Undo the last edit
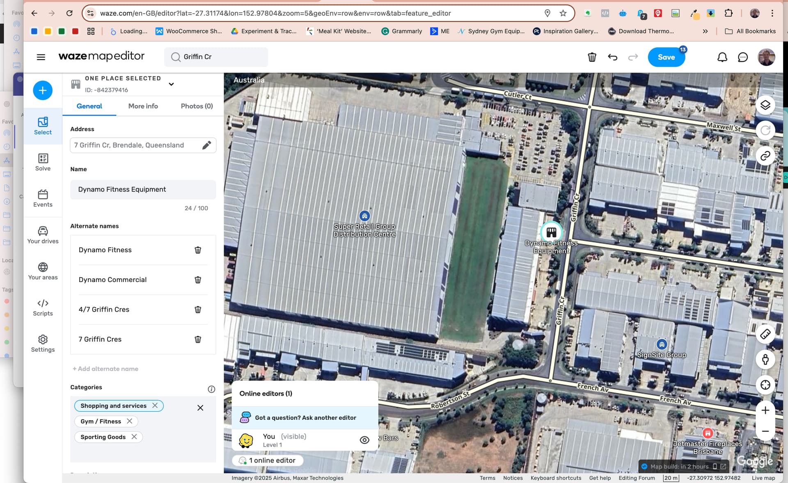Image resolution: width=788 pixels, height=483 pixels. click(612, 57)
